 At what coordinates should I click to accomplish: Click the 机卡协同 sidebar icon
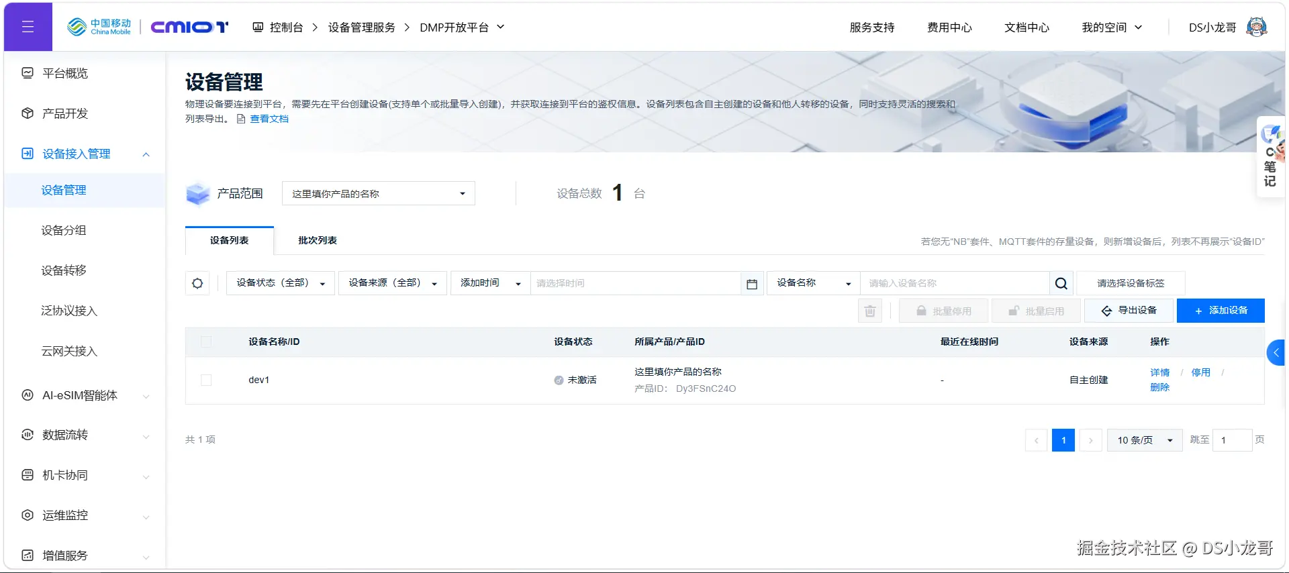(x=28, y=475)
